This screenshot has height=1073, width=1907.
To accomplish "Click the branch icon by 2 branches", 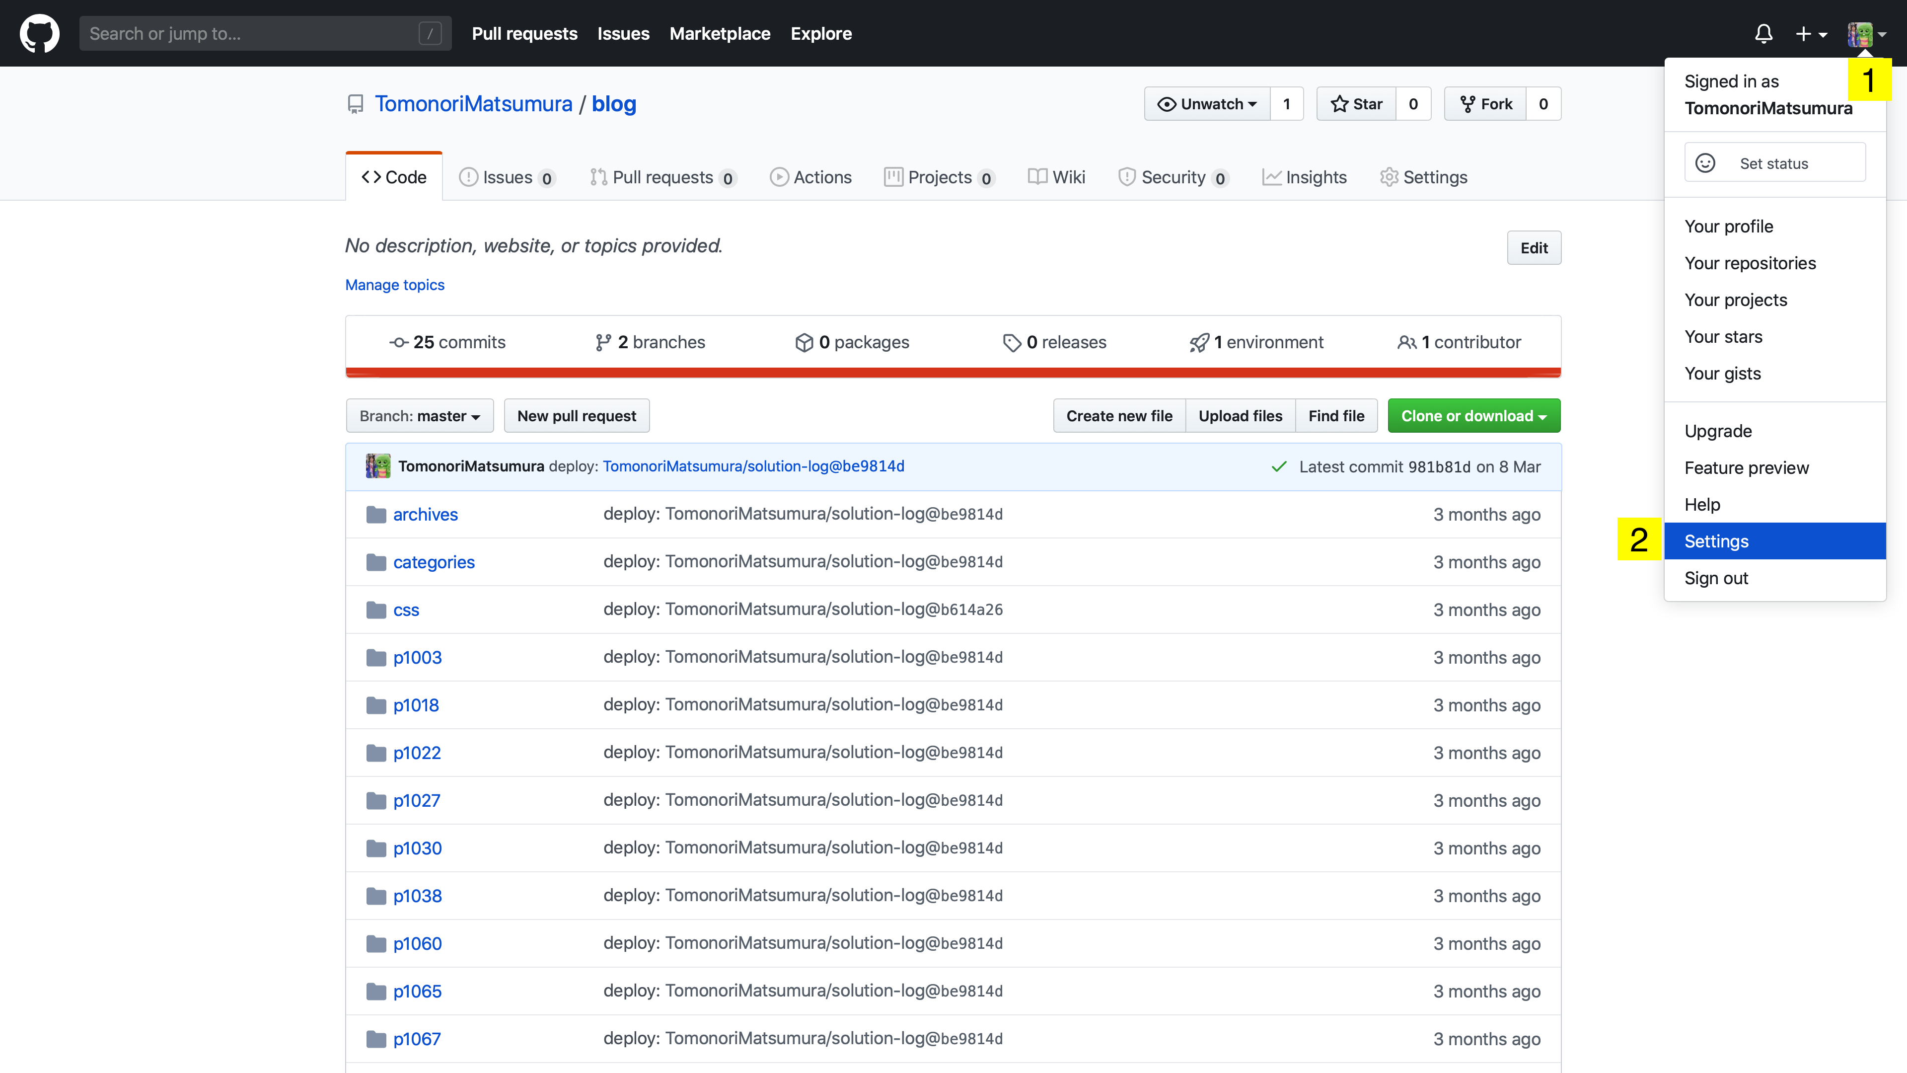I will 602,342.
